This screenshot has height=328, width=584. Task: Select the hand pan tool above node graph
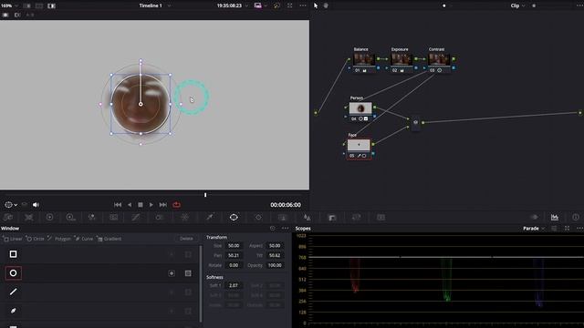click(x=326, y=5)
